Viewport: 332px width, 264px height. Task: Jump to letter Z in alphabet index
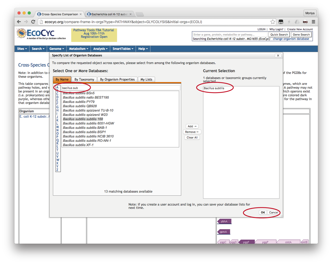(x=57, y=170)
